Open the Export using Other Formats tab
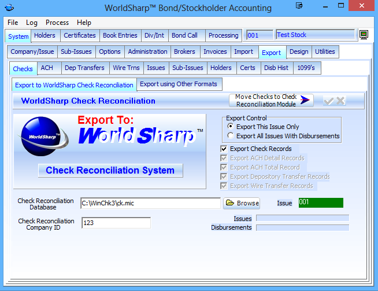The width and height of the screenshot is (378, 291). (179, 84)
